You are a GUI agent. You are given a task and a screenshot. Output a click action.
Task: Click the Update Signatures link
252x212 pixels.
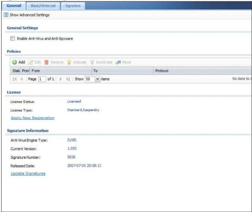pyautogui.click(x=28, y=174)
